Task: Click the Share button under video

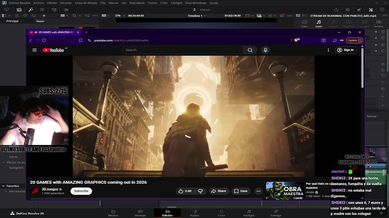Action: 219,191
